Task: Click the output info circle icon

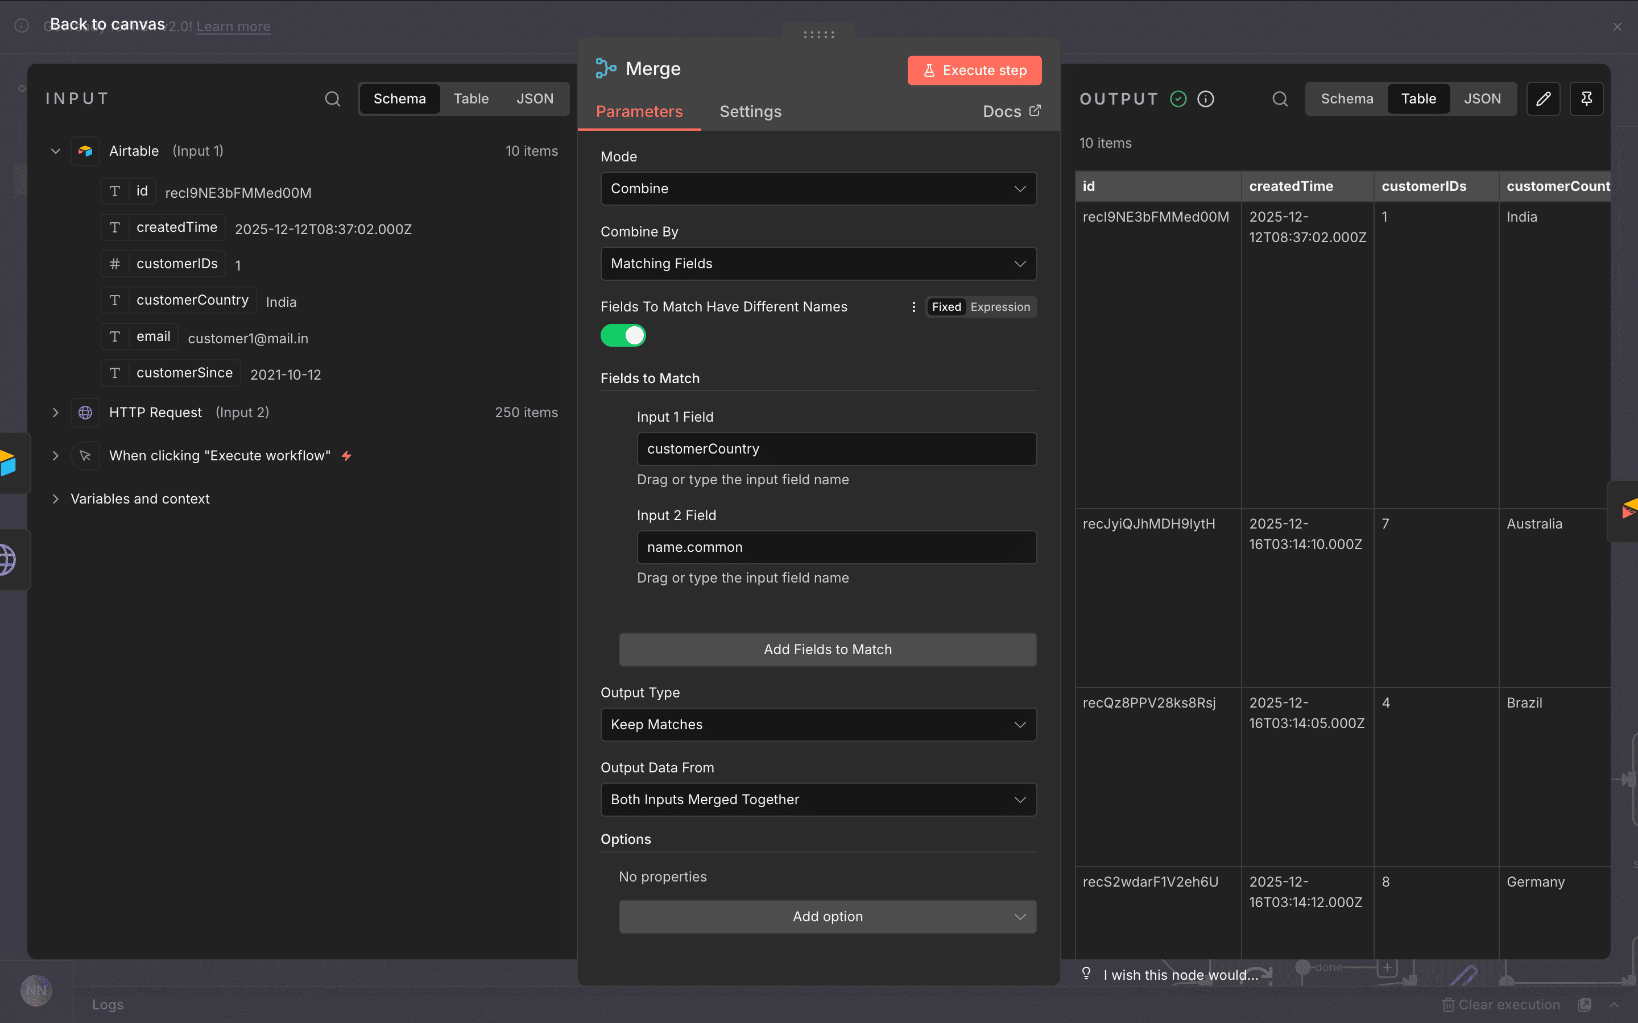Action: click(1206, 99)
